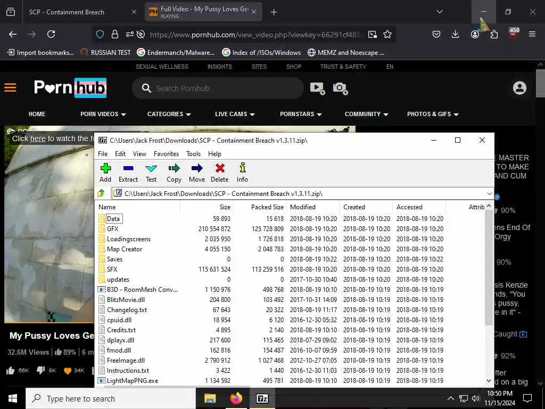Screen dimensions: 545x409
Task: Open the File menu in 7-Zip
Action: [103, 154]
